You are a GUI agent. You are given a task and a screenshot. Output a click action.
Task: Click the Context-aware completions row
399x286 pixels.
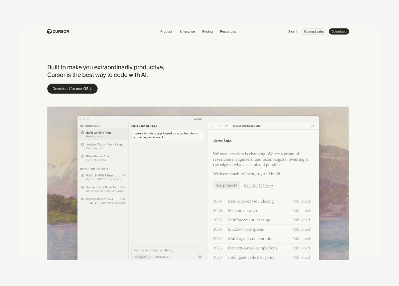[263, 248]
